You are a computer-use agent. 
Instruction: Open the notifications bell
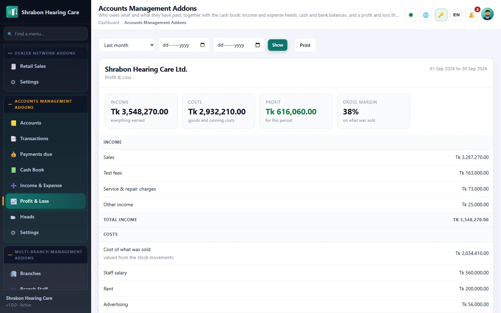(472, 15)
